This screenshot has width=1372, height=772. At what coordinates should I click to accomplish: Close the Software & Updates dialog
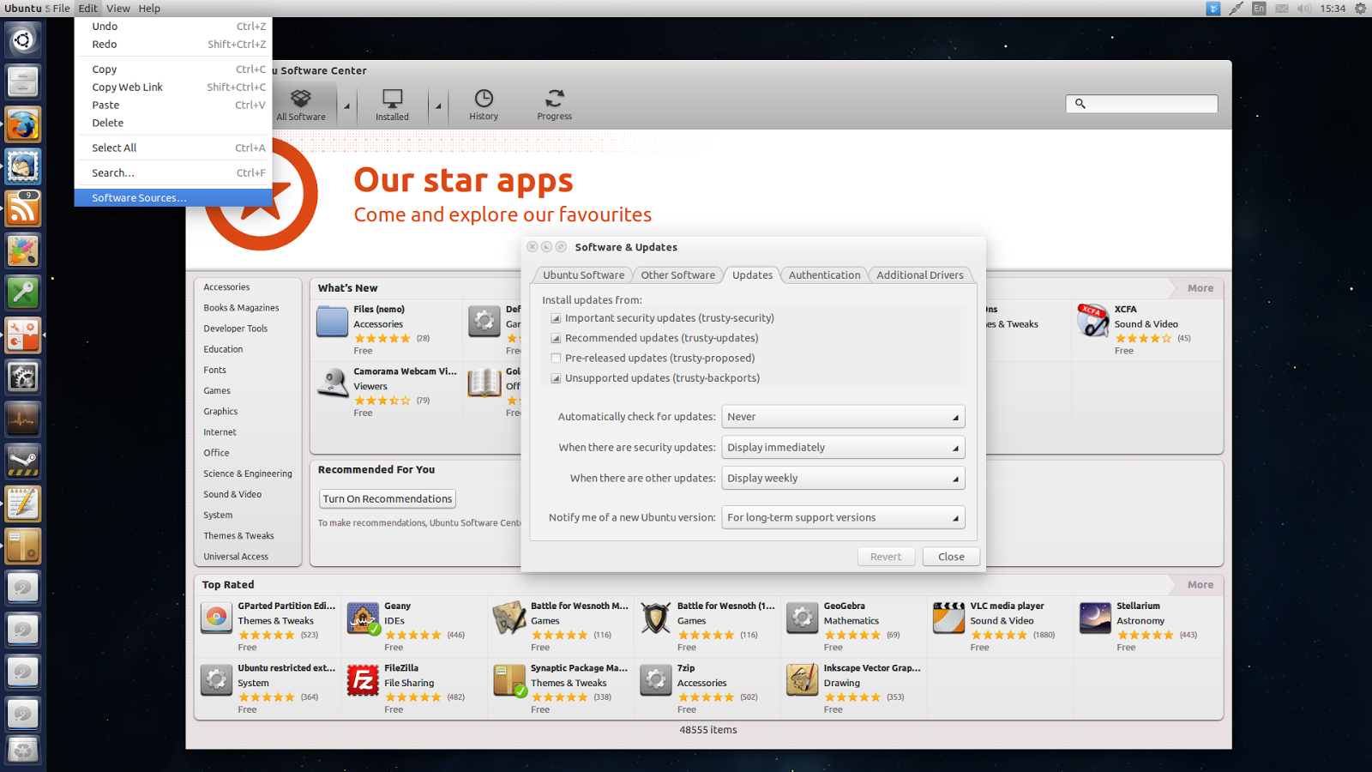click(951, 557)
